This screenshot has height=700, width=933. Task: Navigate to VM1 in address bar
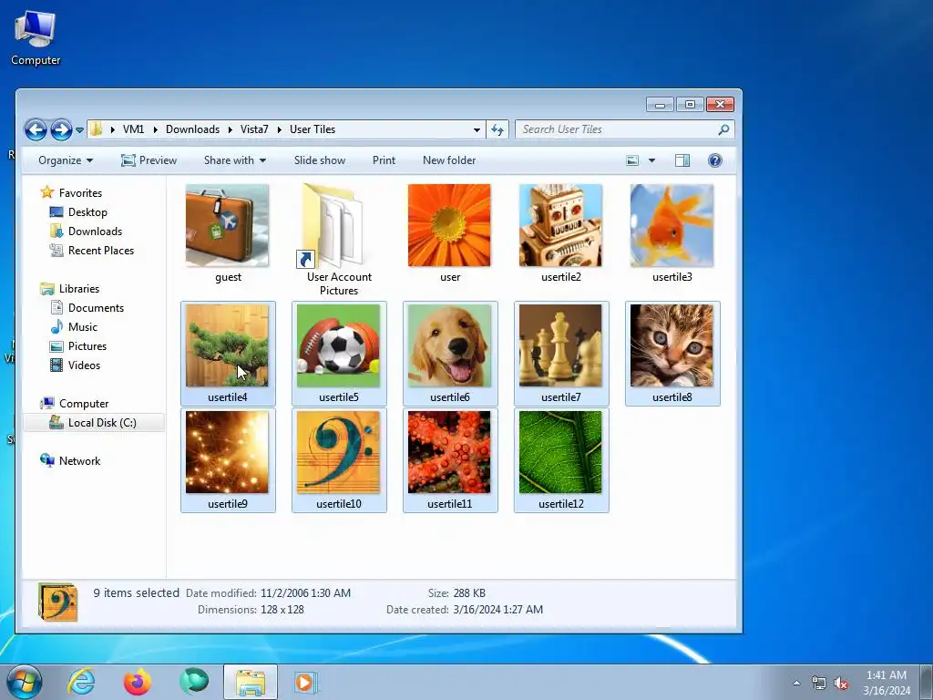coord(133,129)
